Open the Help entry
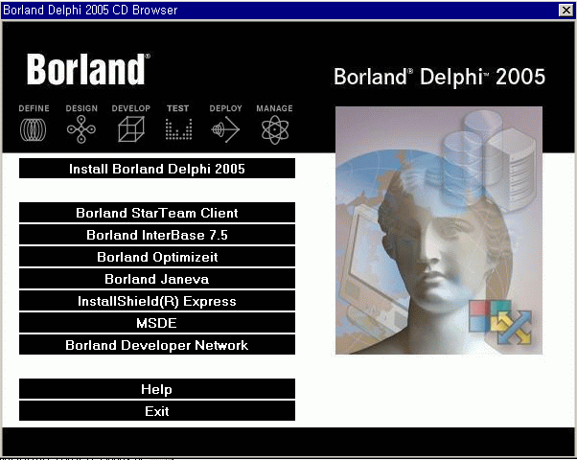 [x=157, y=389]
